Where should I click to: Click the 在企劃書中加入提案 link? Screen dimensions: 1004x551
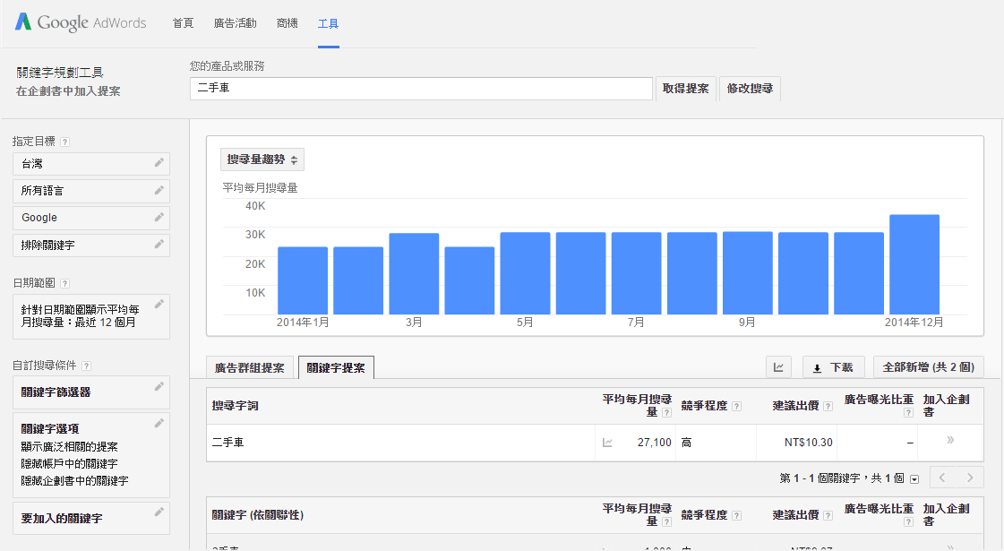coord(68,91)
